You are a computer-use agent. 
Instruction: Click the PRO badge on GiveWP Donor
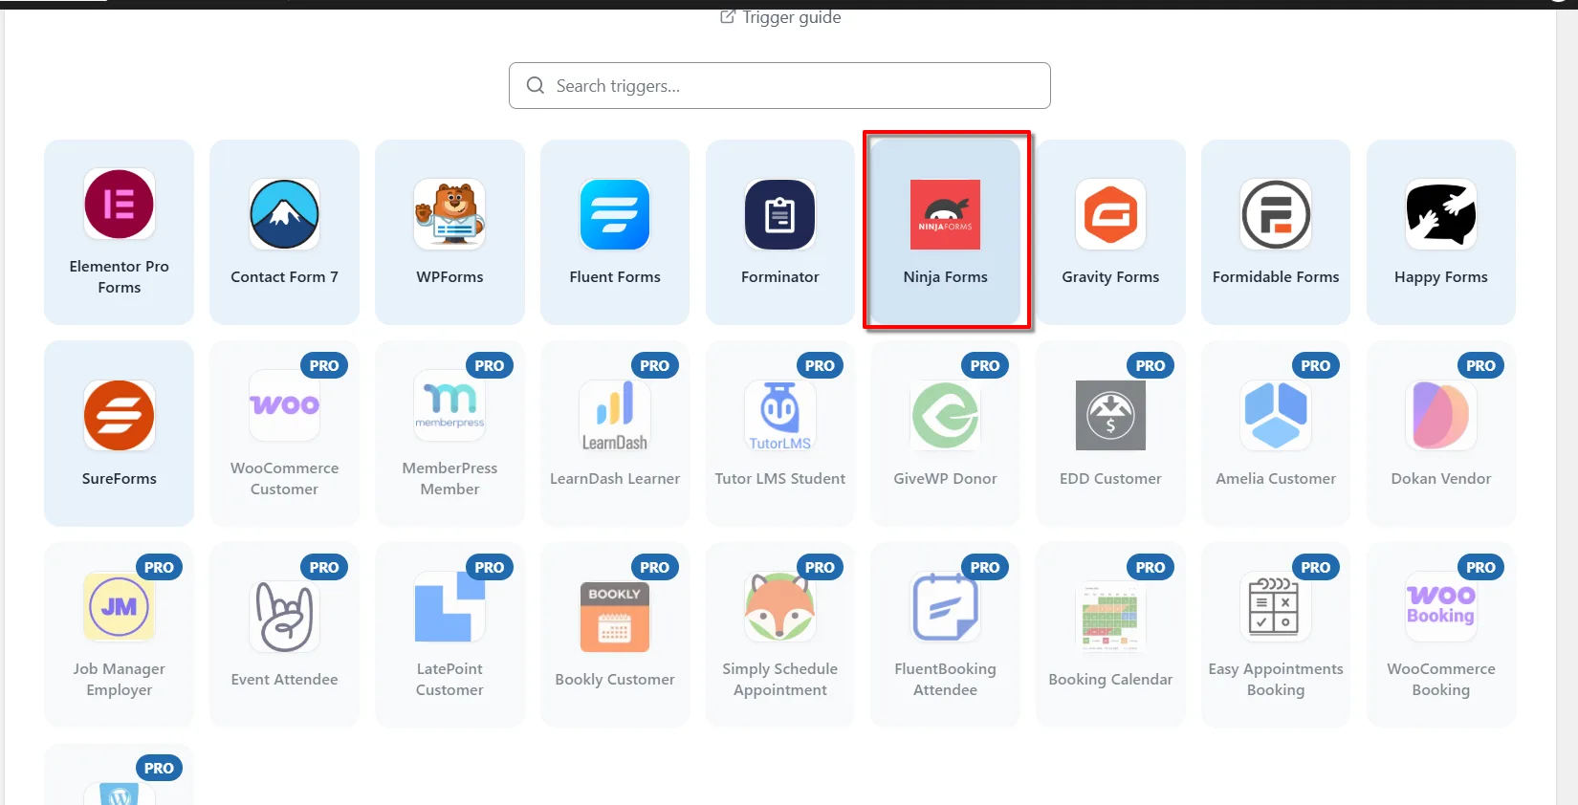pos(985,365)
